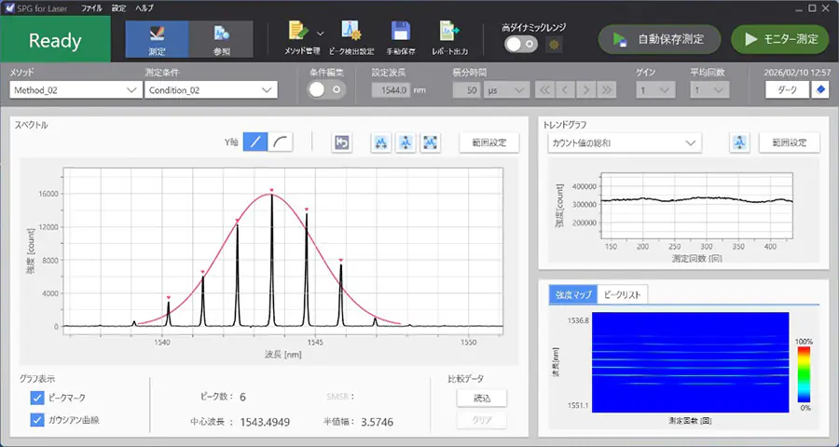Open ピーク検出設定 peak detection settings

351,34
